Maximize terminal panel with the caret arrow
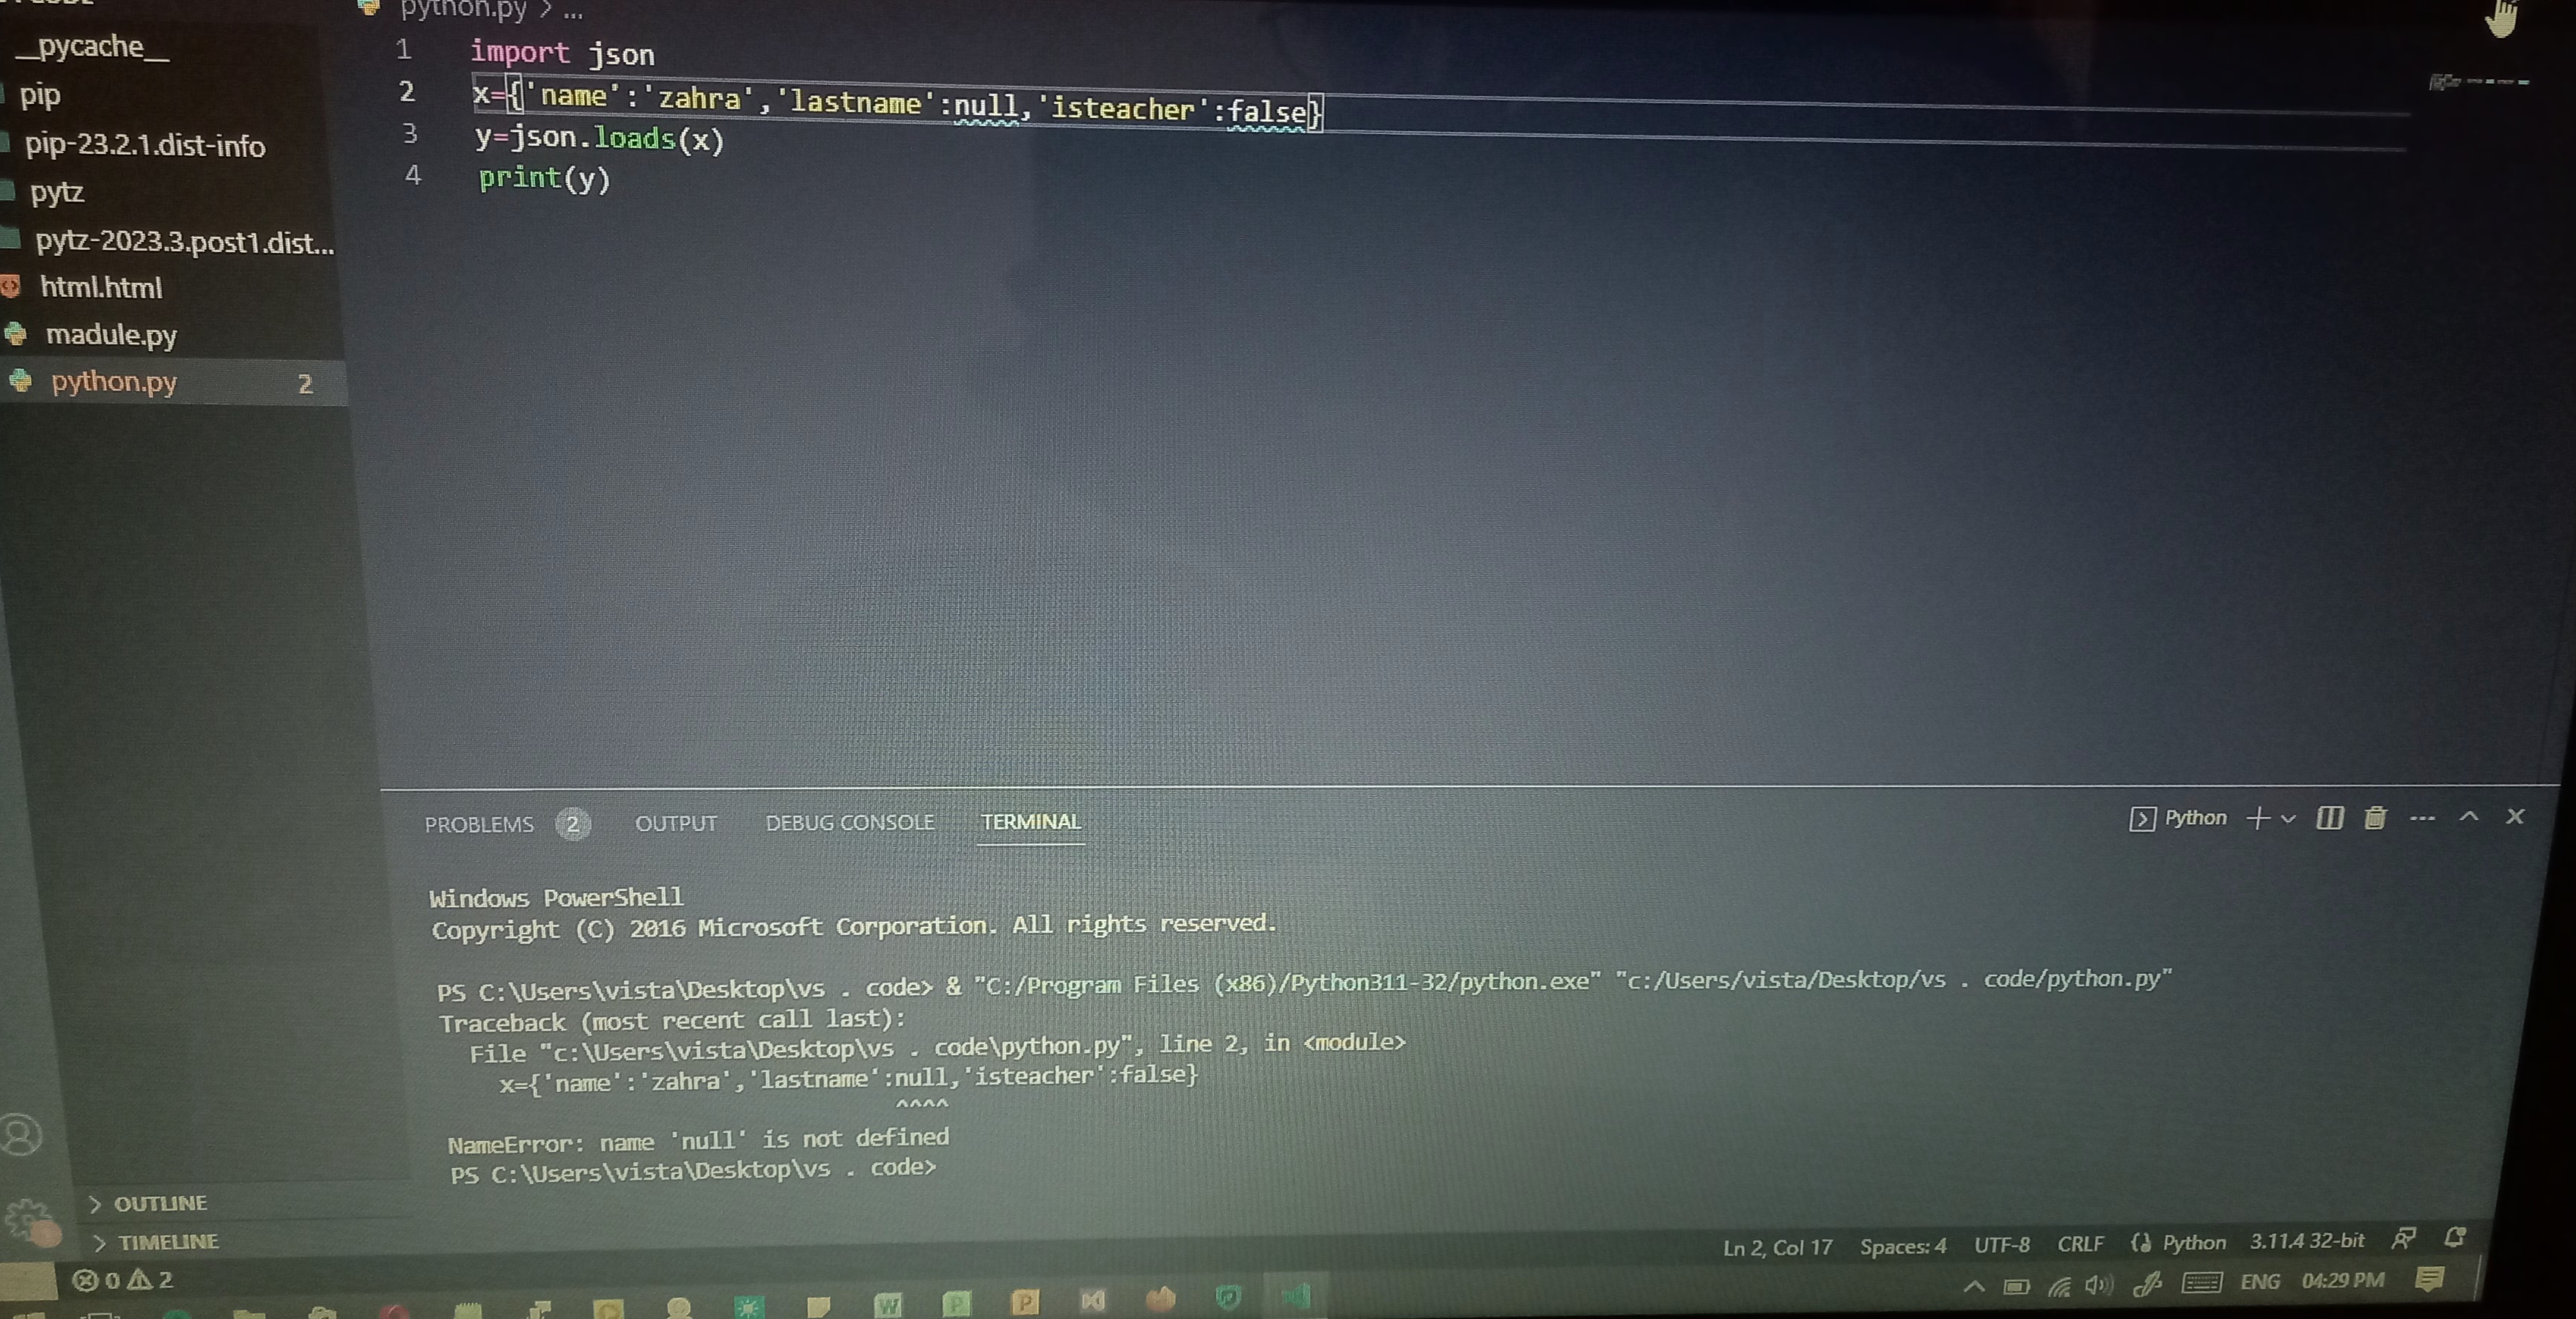The height and width of the screenshot is (1319, 2576). click(x=2469, y=816)
